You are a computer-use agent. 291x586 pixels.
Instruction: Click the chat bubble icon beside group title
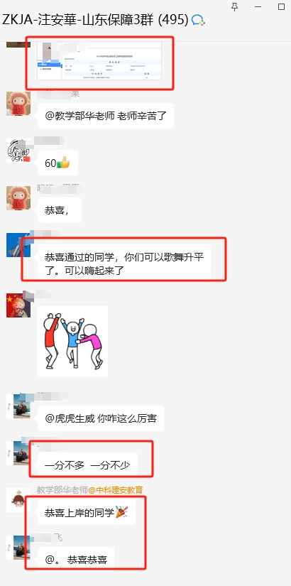tap(198, 20)
